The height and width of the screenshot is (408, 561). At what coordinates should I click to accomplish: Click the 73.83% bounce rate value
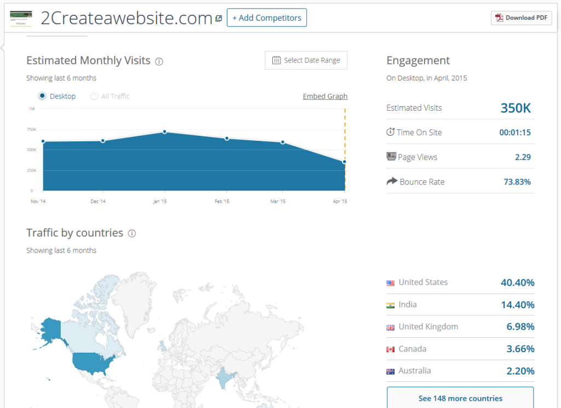pyautogui.click(x=517, y=182)
